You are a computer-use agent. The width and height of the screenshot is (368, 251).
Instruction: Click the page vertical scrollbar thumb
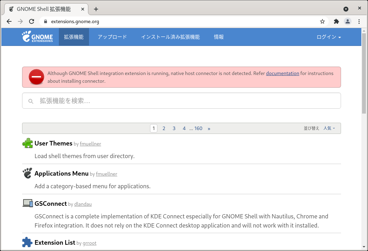(x=364, y=73)
